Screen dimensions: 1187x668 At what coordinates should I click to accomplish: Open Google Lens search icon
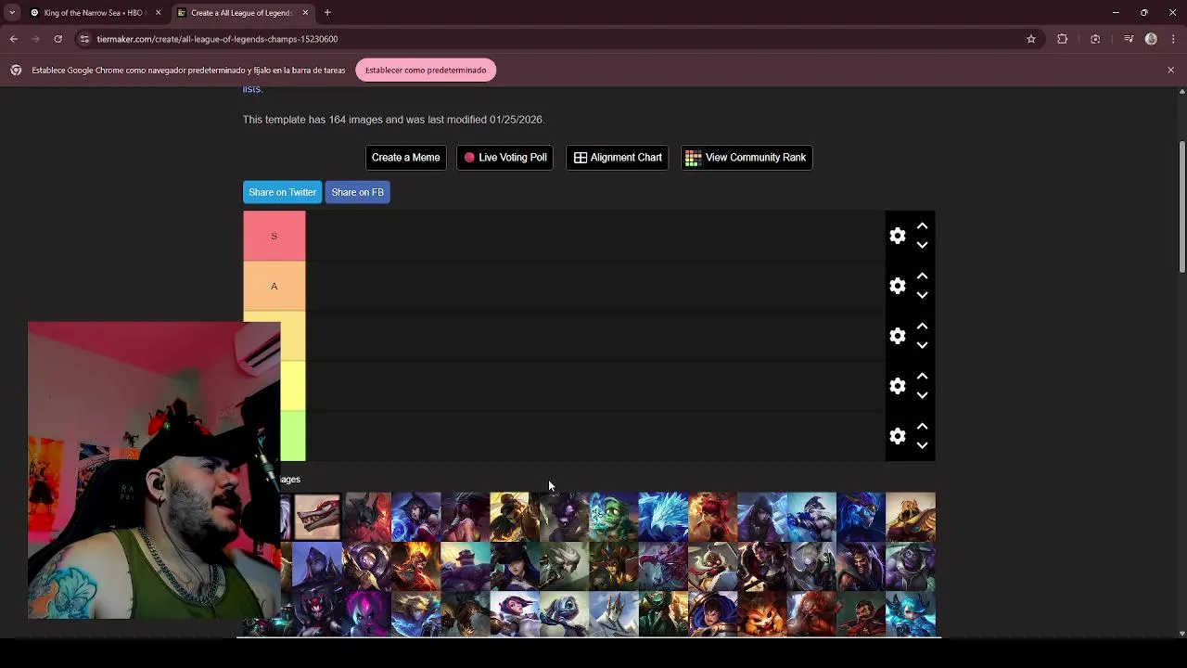(1095, 39)
